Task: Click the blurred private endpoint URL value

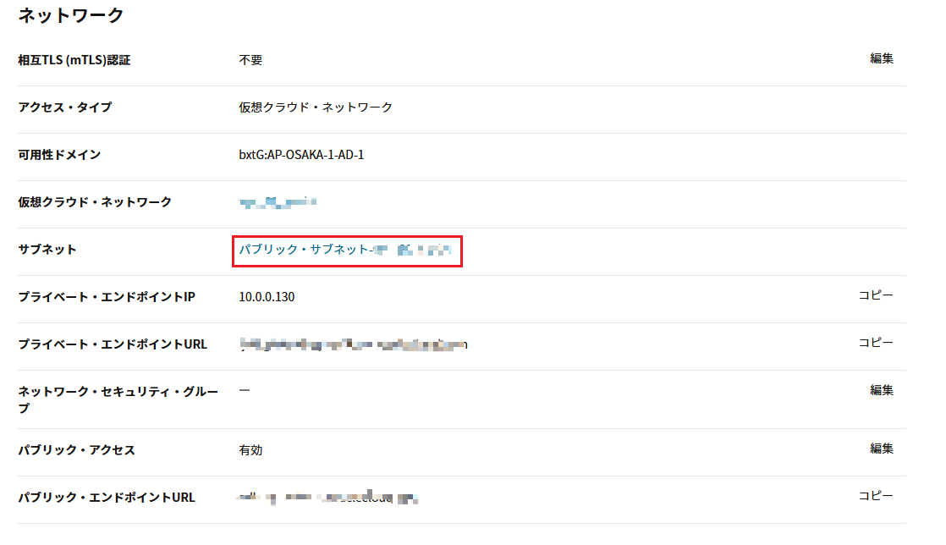Action: (x=353, y=344)
